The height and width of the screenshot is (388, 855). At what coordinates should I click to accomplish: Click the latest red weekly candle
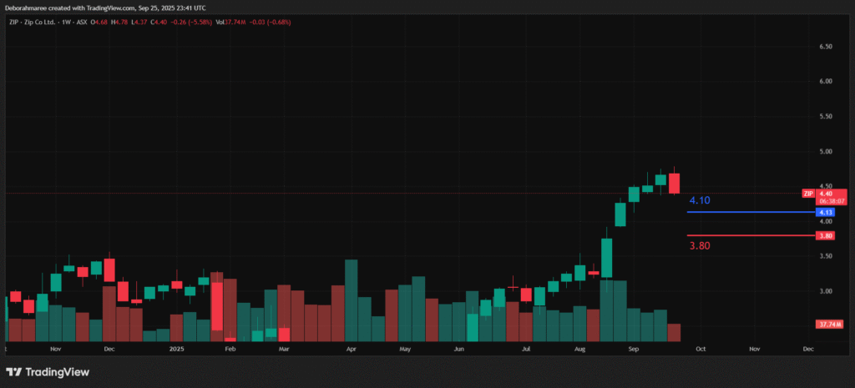tap(674, 184)
